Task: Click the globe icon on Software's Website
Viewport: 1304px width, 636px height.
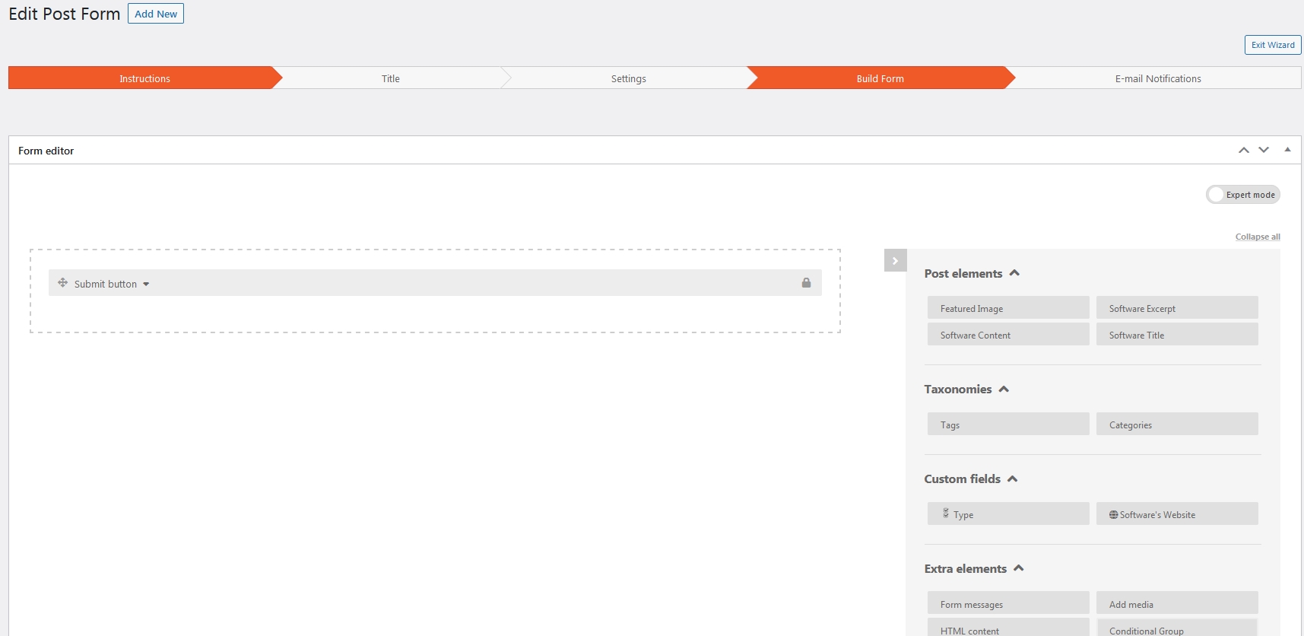Action: click(x=1113, y=515)
